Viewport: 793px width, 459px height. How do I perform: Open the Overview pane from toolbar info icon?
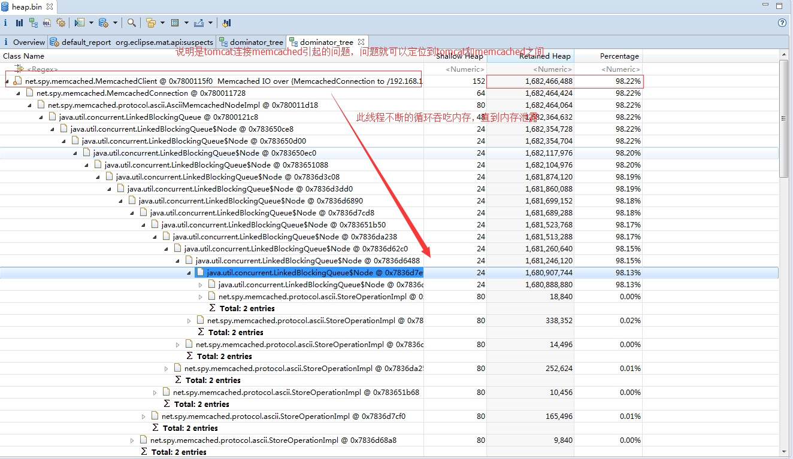click(5, 23)
